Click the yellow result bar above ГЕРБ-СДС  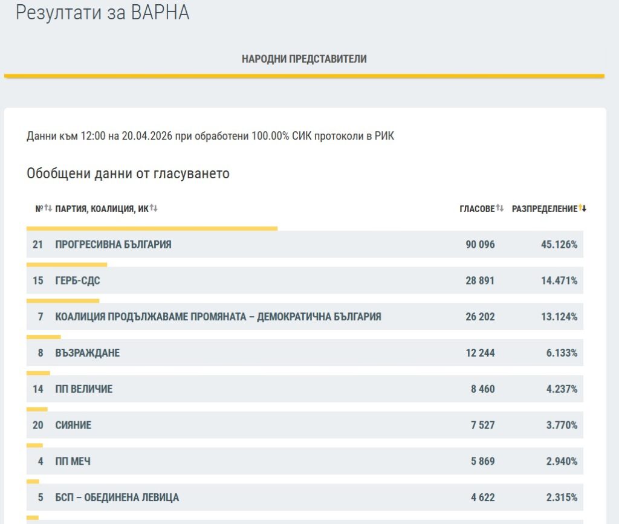(x=66, y=265)
